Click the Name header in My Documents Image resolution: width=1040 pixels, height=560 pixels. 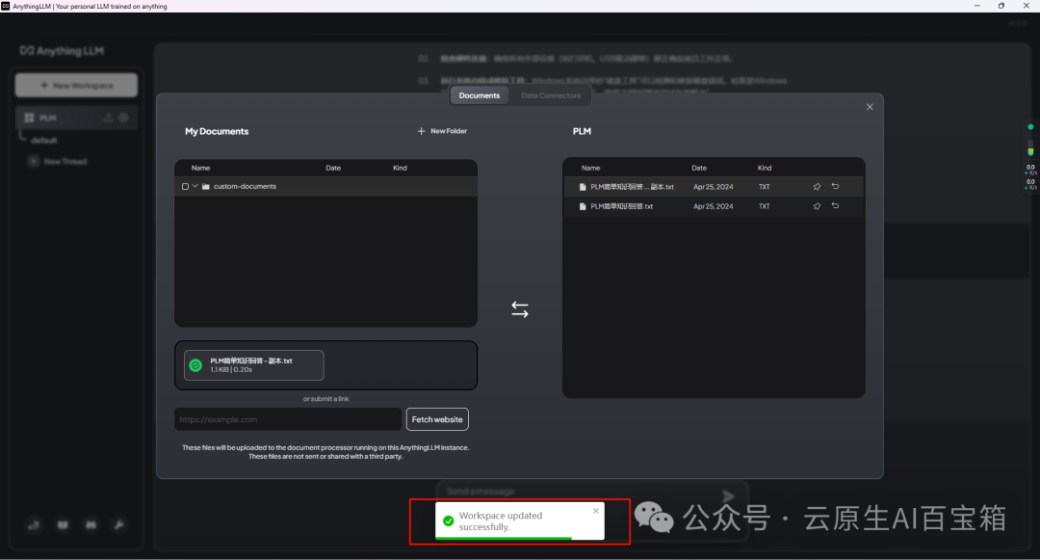pos(200,168)
